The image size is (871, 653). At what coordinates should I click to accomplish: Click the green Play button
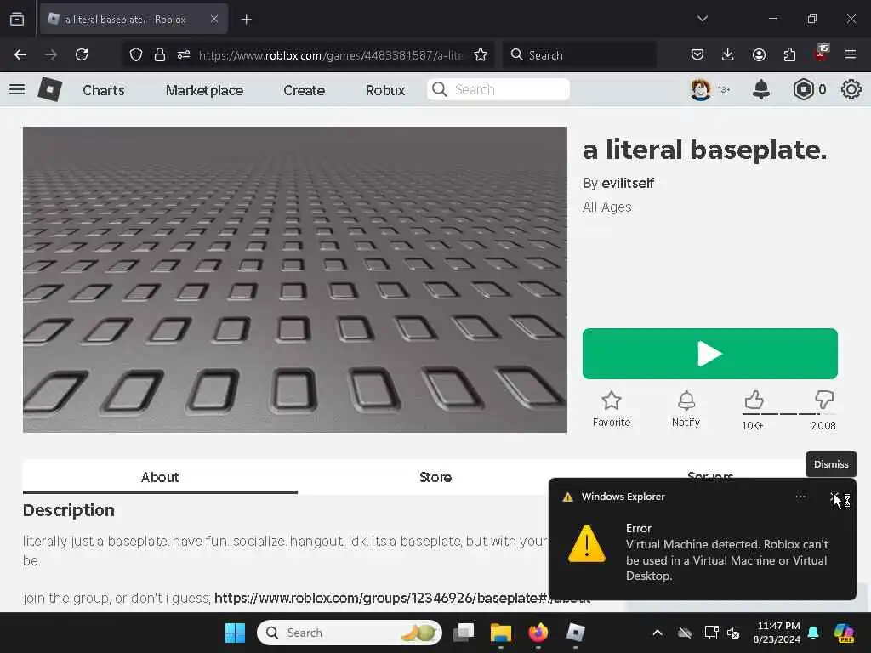(x=710, y=354)
